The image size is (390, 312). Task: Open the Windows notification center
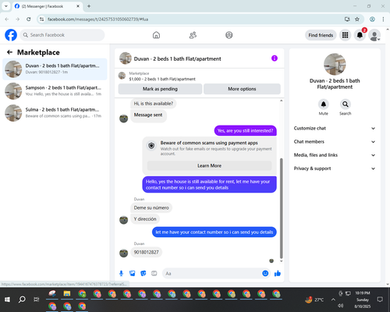click(x=380, y=300)
